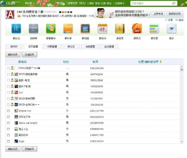Image resolution: width=187 pixels, height=158 pixels.
Task: Click the admin icon for 295206239 row
Action: [12, 105]
